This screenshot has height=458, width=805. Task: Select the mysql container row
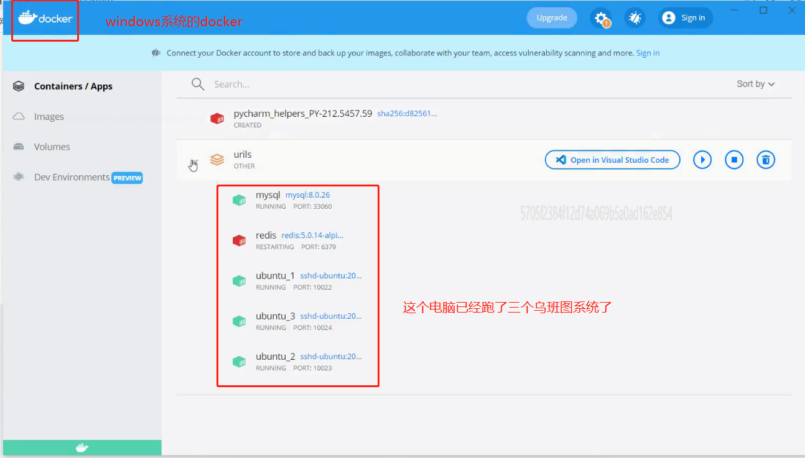tap(503, 200)
